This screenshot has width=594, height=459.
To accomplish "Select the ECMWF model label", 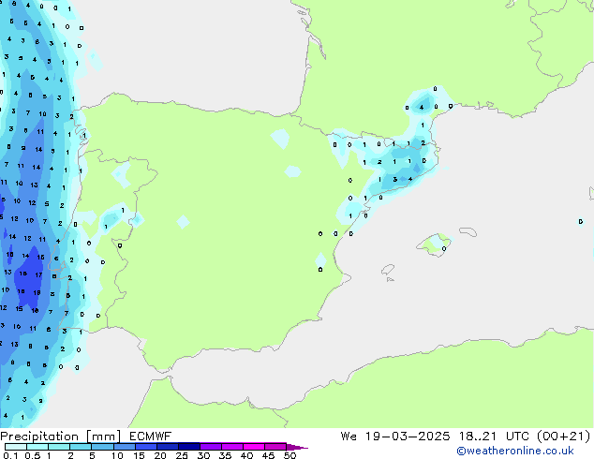I will tap(151, 437).
